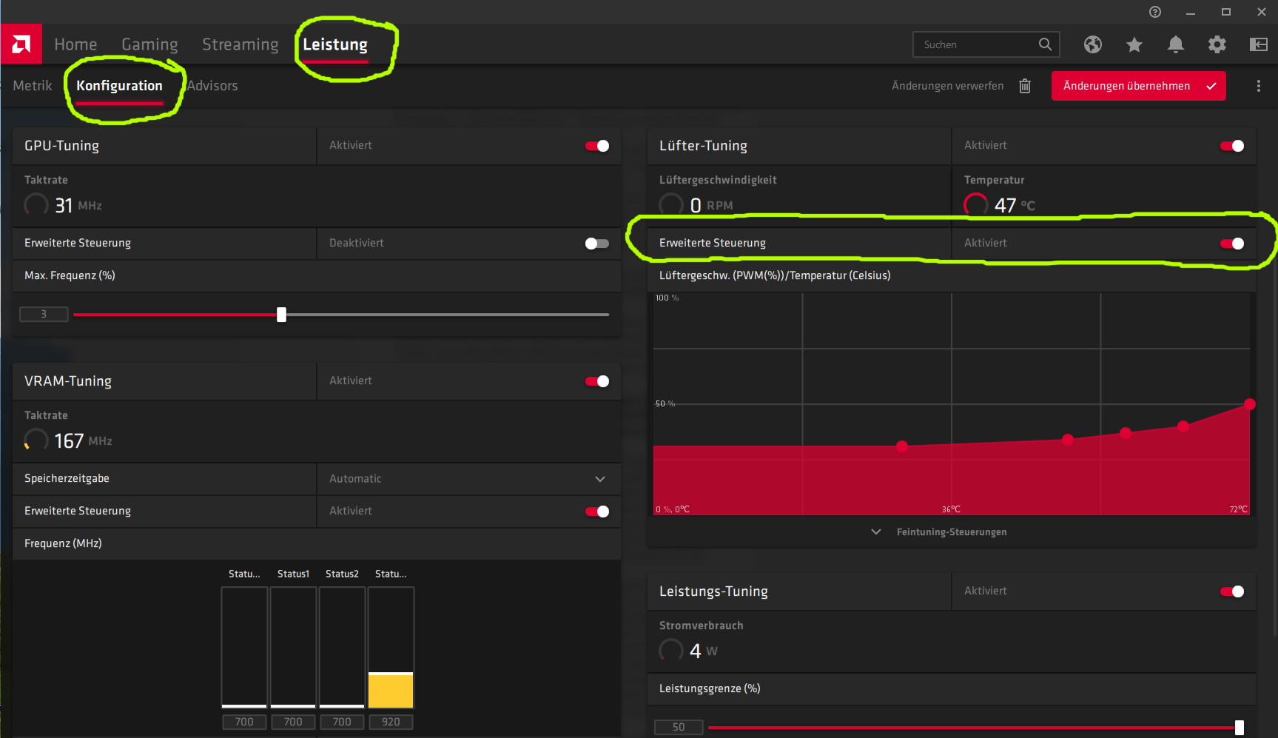
Task: Click the fan curve point at 72°C
Action: point(1250,404)
